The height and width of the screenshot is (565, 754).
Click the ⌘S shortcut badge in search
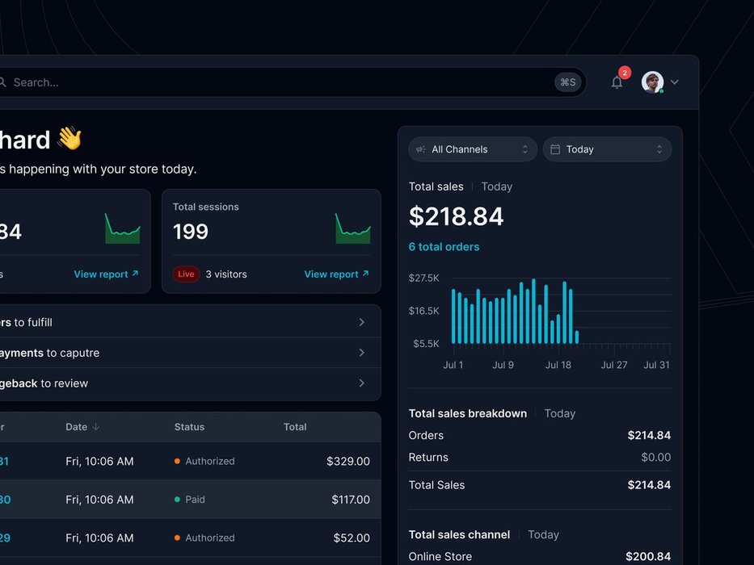568,82
